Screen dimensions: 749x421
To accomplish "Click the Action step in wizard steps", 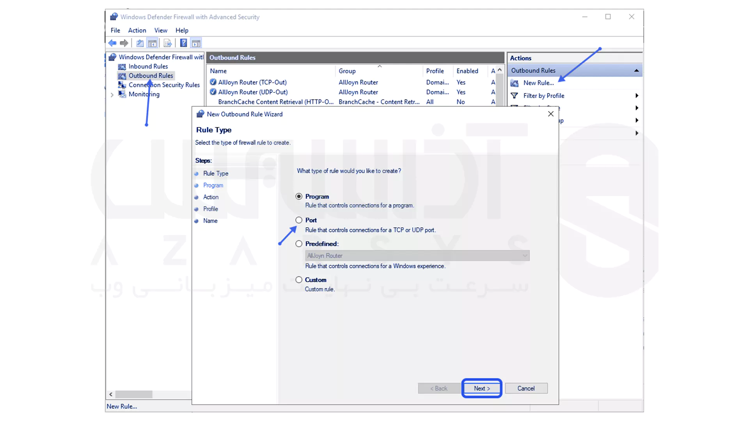I will point(211,197).
